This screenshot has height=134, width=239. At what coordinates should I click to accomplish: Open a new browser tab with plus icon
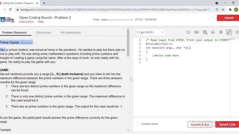click(x=44, y=3)
